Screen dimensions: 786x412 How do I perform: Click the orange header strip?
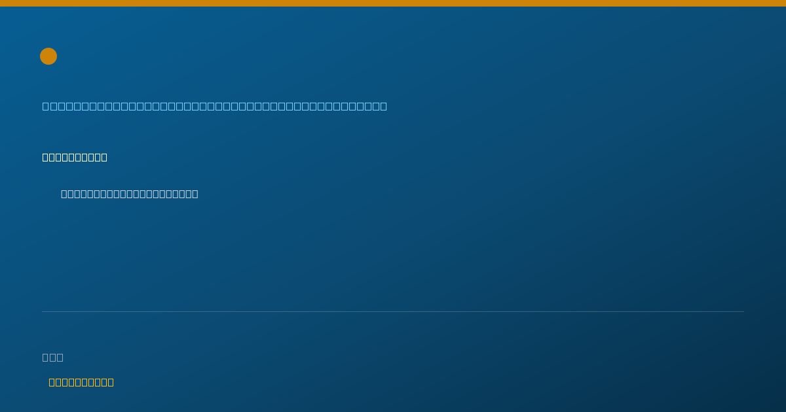point(393,3)
